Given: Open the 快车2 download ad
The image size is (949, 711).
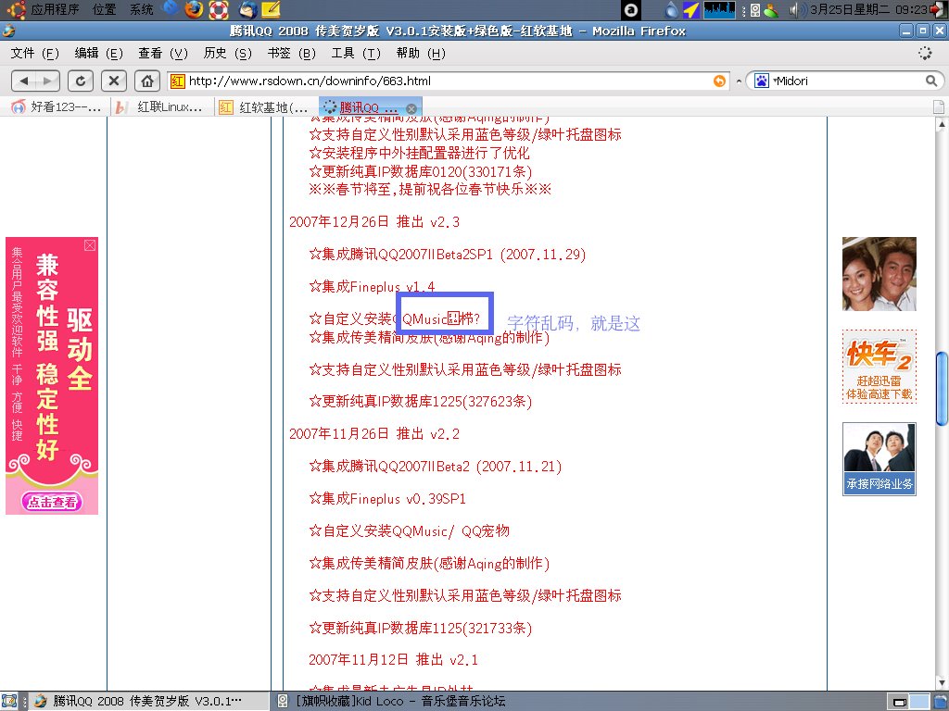Looking at the screenshot, I should tap(879, 367).
